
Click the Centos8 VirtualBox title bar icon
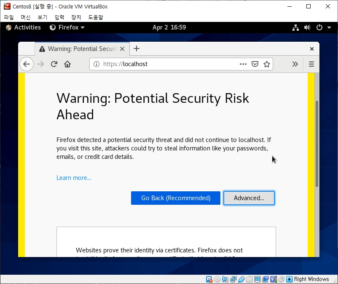7,6
